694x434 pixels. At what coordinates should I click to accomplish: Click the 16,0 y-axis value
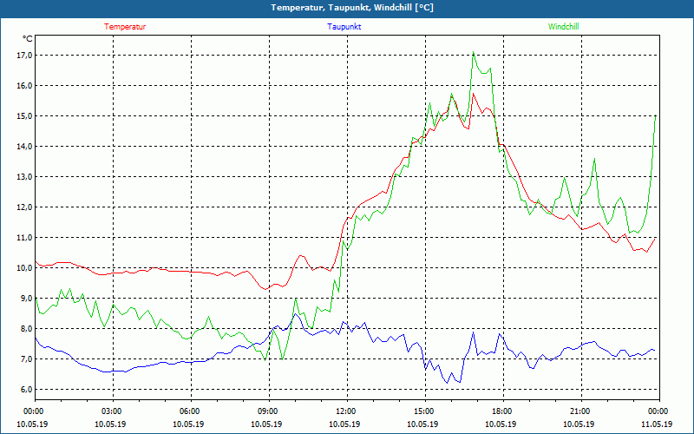(24, 85)
